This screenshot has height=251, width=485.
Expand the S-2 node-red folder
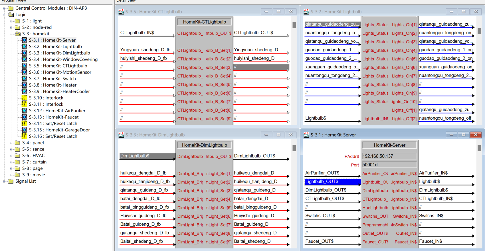(x=11, y=27)
